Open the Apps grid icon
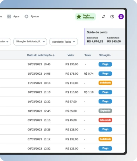Screen dimensions: 137x161 [9, 17]
